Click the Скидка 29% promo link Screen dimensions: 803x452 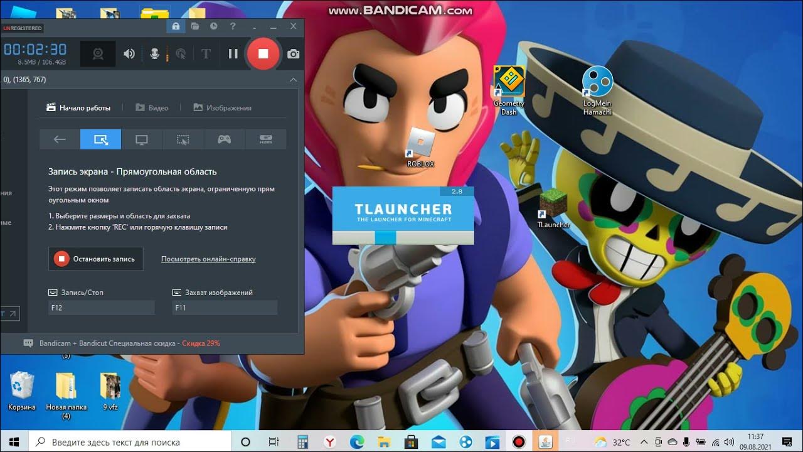[201, 343]
